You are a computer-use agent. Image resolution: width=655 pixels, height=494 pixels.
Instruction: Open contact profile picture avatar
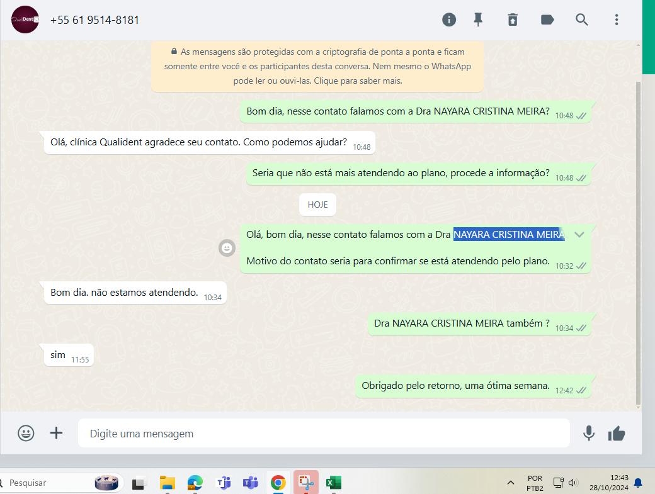pyautogui.click(x=25, y=20)
